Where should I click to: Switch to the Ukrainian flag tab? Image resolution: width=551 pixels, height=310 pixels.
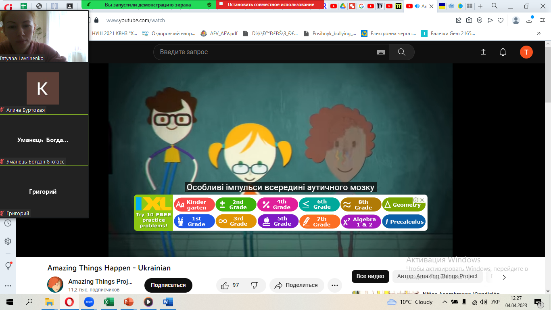tap(442, 6)
